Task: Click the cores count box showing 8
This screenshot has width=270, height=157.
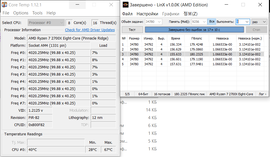Action: (x=69, y=23)
